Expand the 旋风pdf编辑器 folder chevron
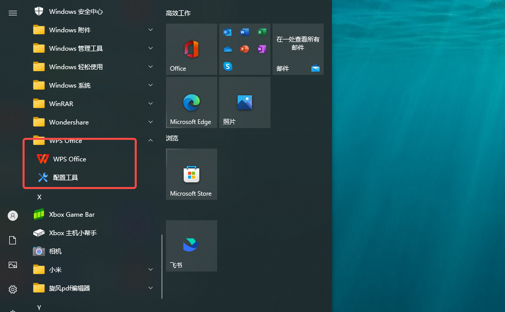Screen dimensions: 505x312 pos(151,288)
